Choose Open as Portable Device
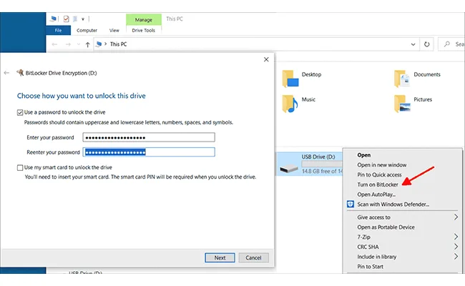 (x=386, y=227)
